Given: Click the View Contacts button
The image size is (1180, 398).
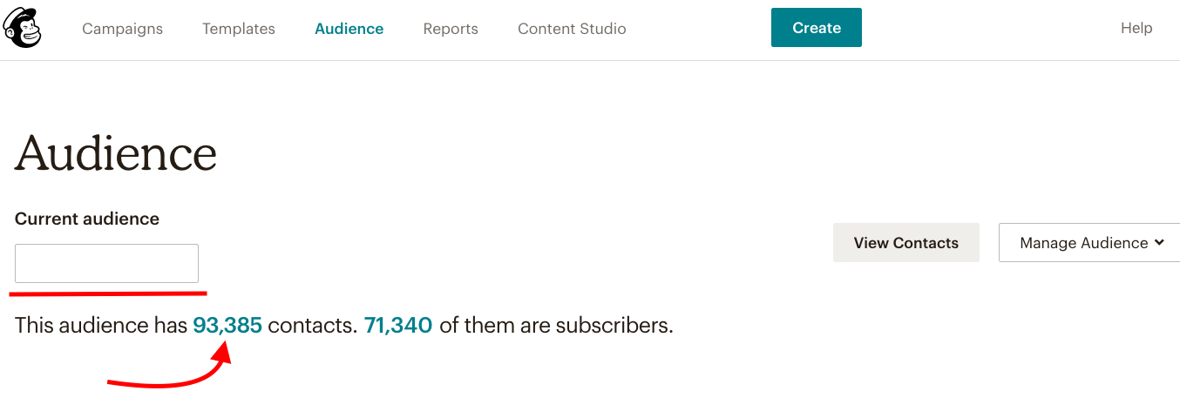Looking at the screenshot, I should click(906, 243).
